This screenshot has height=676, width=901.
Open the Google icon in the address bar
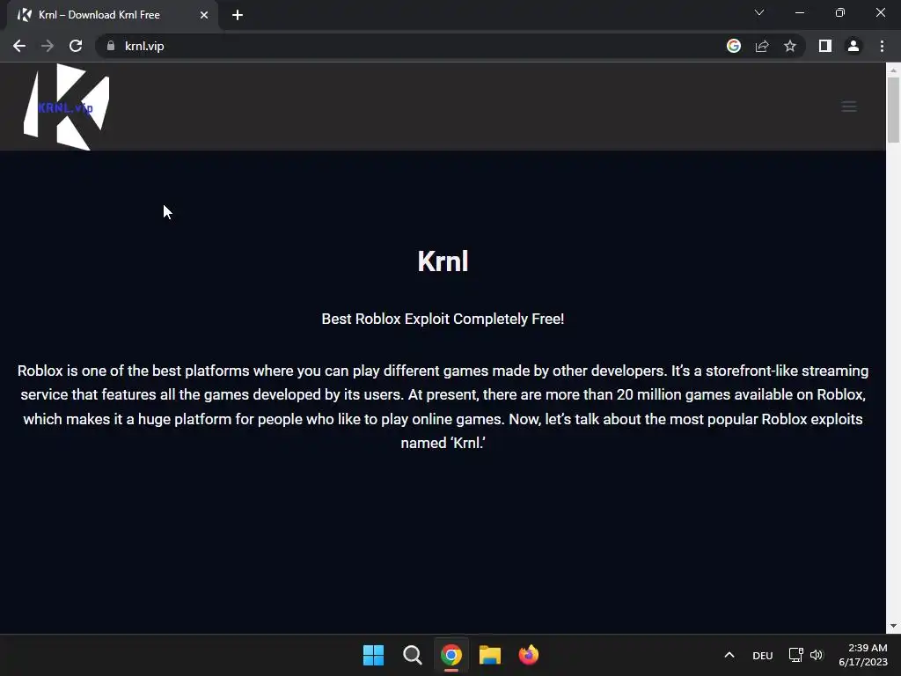pos(734,46)
